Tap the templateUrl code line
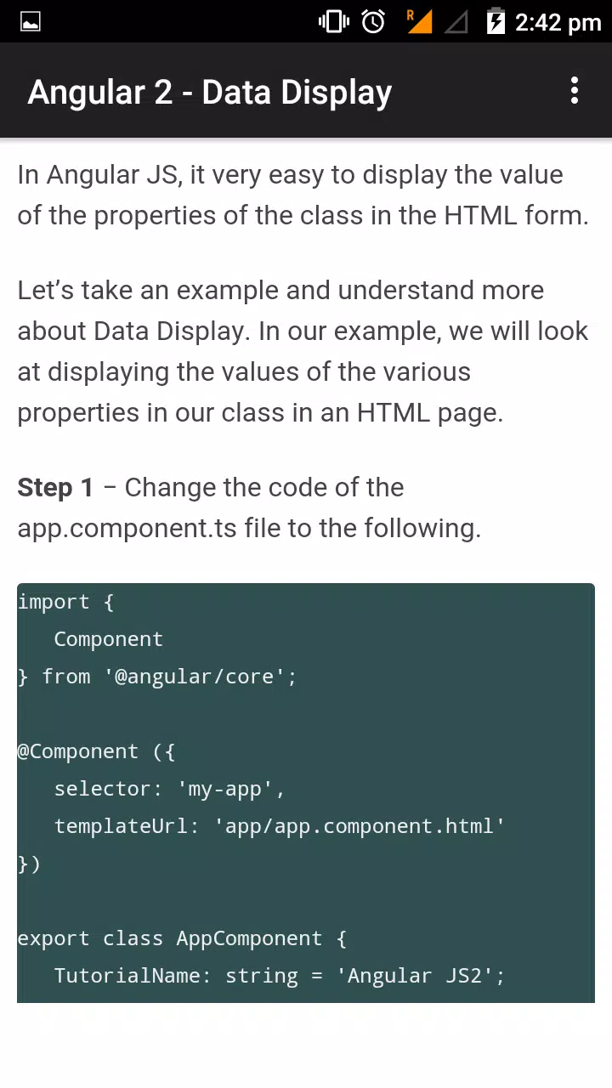Image resolution: width=612 pixels, height=1088 pixels. (280, 826)
